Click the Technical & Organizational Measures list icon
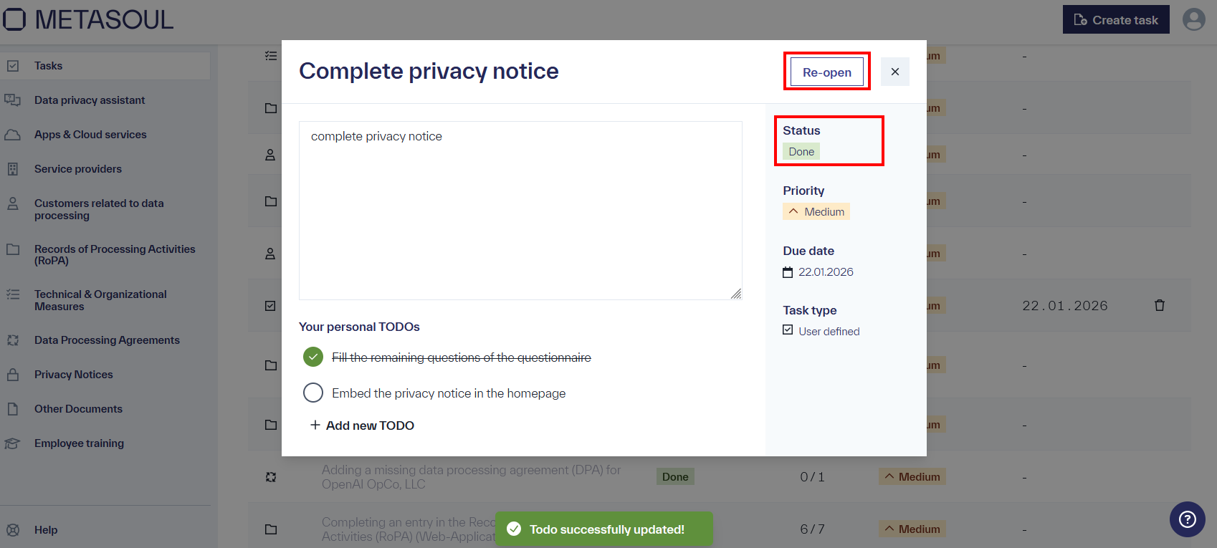The height and width of the screenshot is (548, 1217). coord(13,294)
